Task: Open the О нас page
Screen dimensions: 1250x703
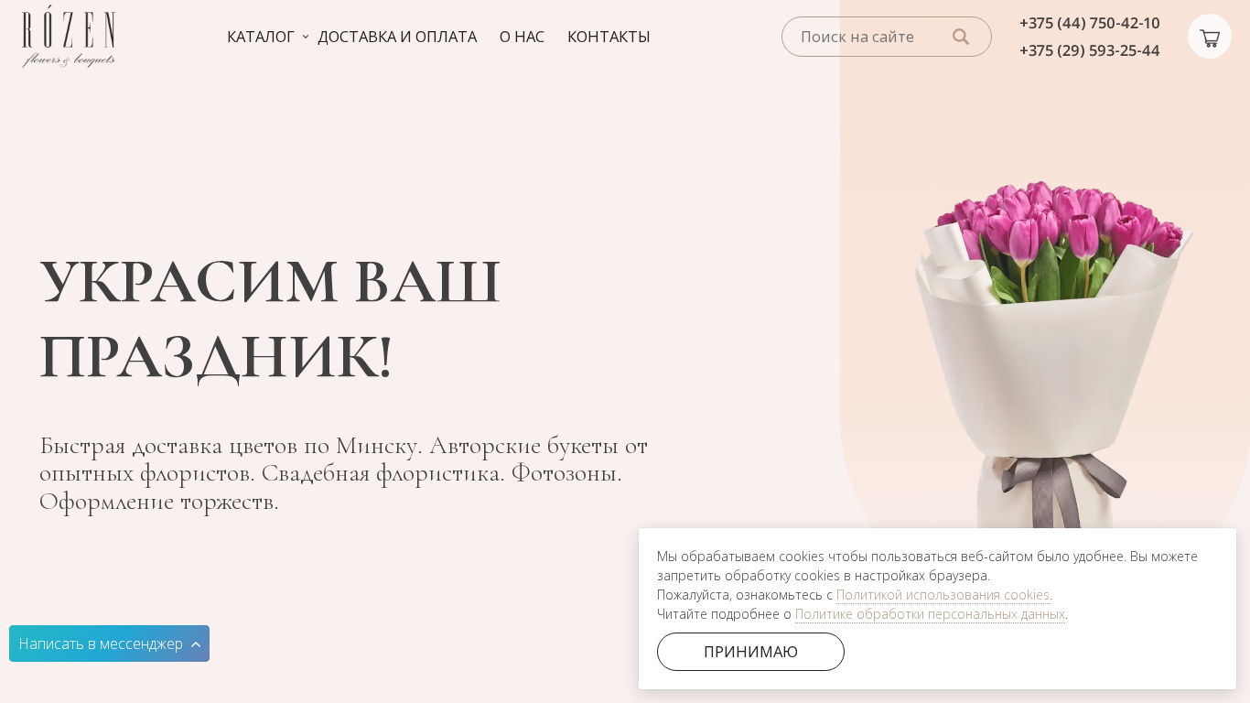Action: 522,37
